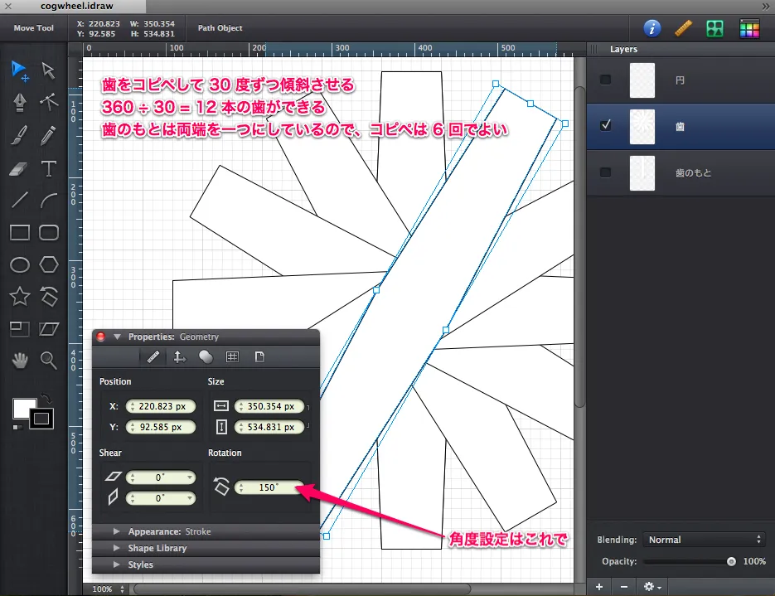Select the Pen tool
The image size is (775, 596).
[20, 102]
